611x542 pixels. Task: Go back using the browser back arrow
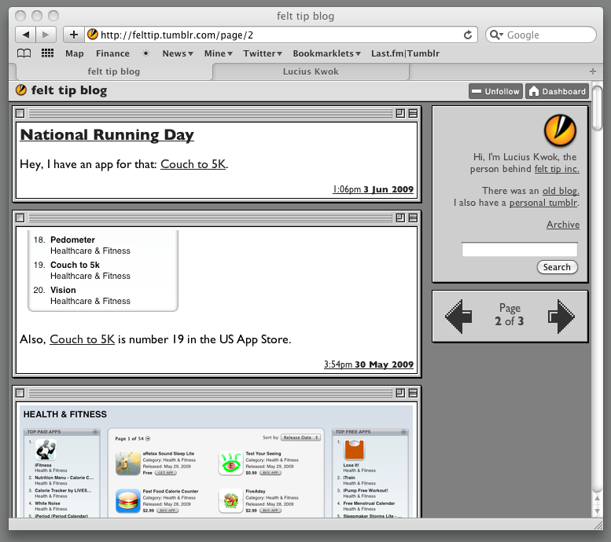[x=26, y=35]
